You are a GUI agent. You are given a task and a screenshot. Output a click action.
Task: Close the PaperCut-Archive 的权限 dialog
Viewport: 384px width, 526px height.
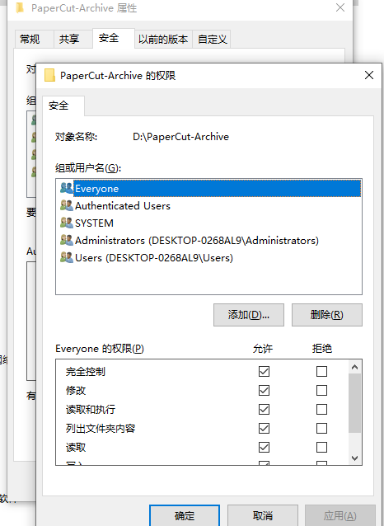pos(369,75)
